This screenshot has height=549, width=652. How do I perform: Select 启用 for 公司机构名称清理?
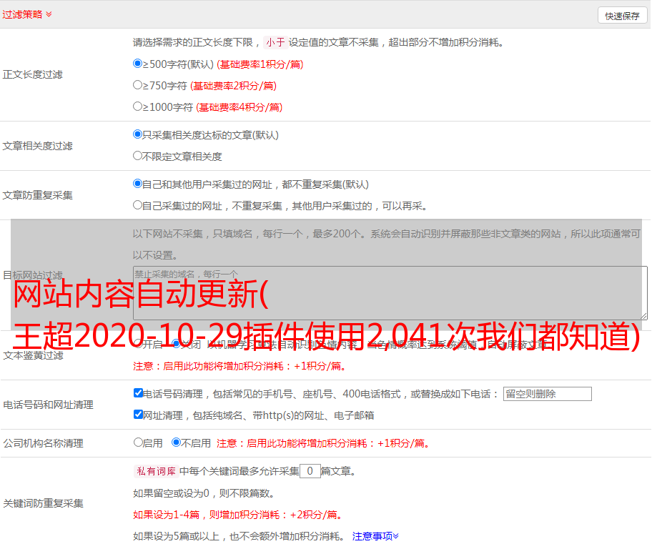[138, 442]
